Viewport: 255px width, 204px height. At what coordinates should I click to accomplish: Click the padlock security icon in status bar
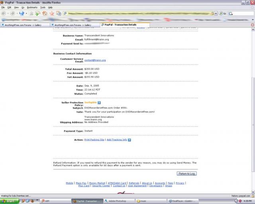[253, 196]
